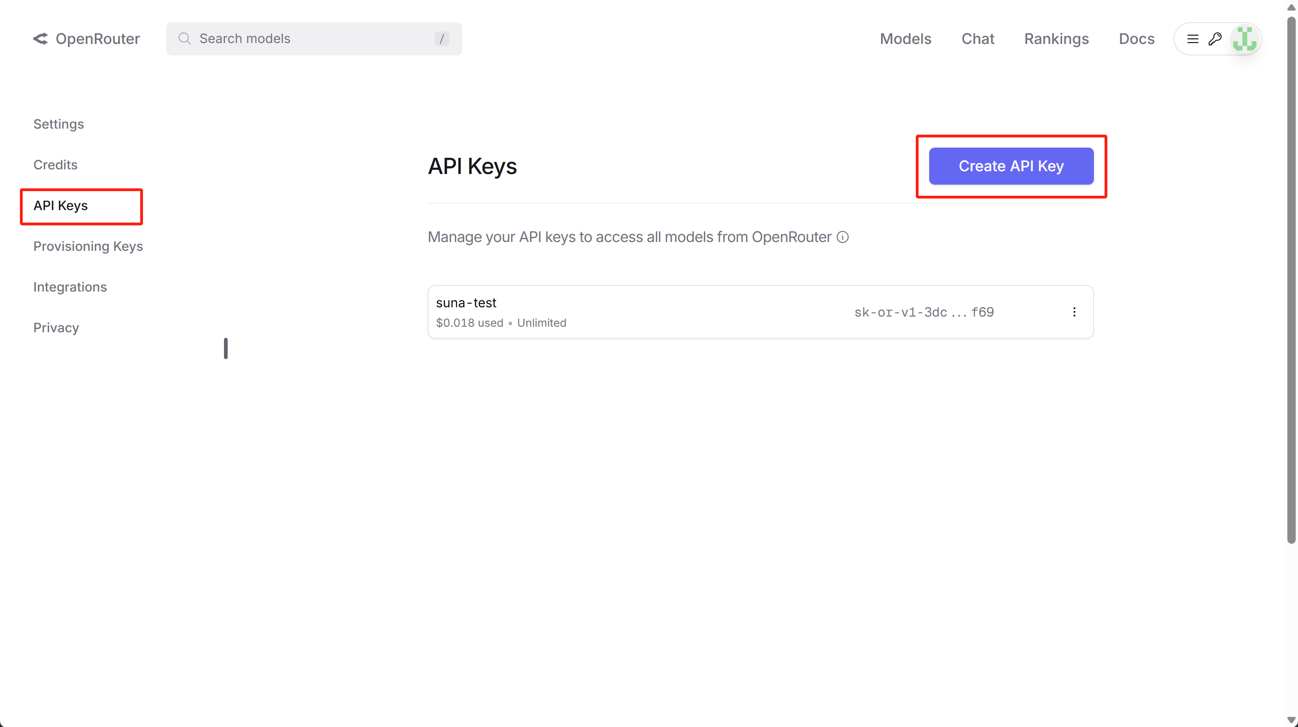
Task: Open suna-test key options menu
Action: point(1074,312)
